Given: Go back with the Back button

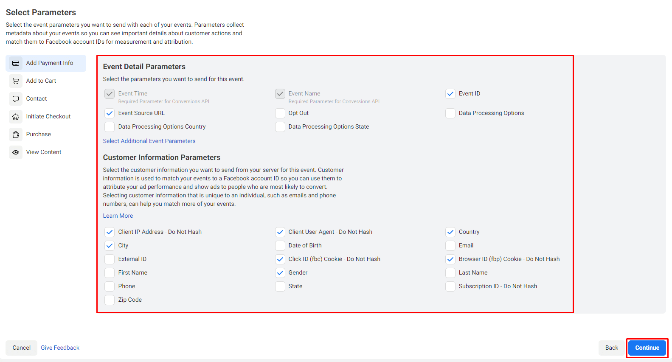Looking at the screenshot, I should 612,348.
